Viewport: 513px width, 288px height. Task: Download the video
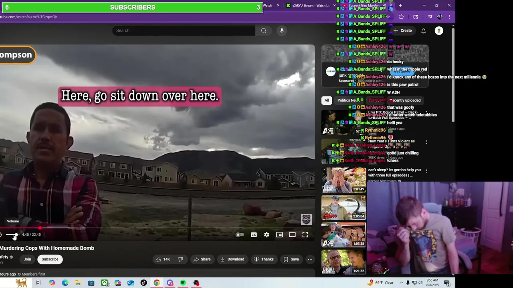[x=232, y=259]
